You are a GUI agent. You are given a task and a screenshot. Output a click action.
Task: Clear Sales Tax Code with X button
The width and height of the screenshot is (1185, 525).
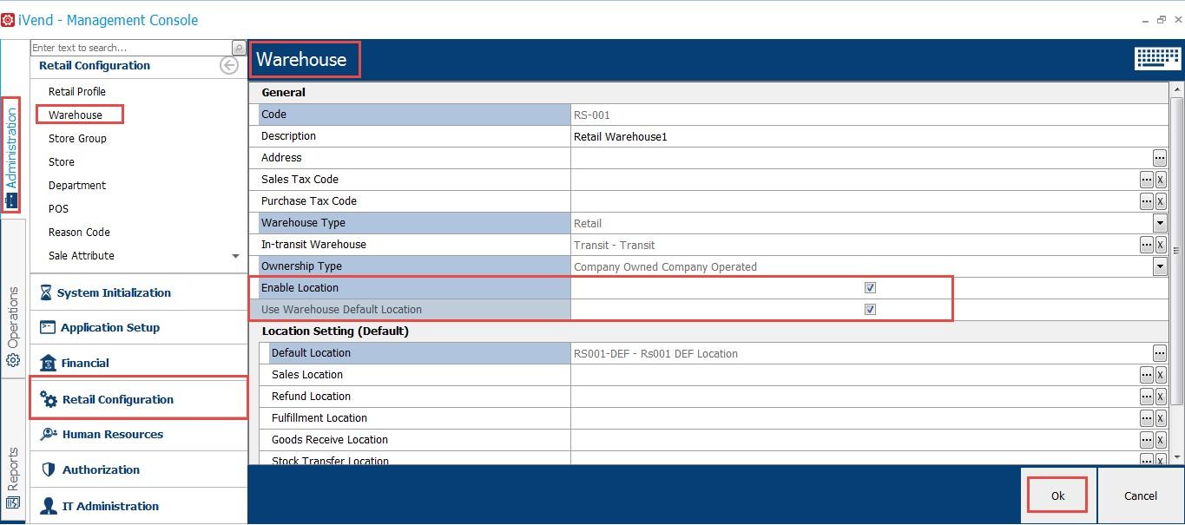click(1161, 180)
